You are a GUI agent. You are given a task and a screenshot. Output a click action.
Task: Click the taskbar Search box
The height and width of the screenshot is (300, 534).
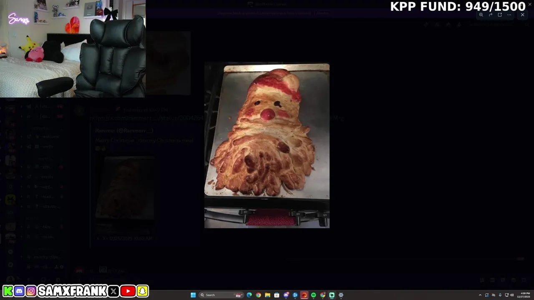pyautogui.click(x=221, y=295)
